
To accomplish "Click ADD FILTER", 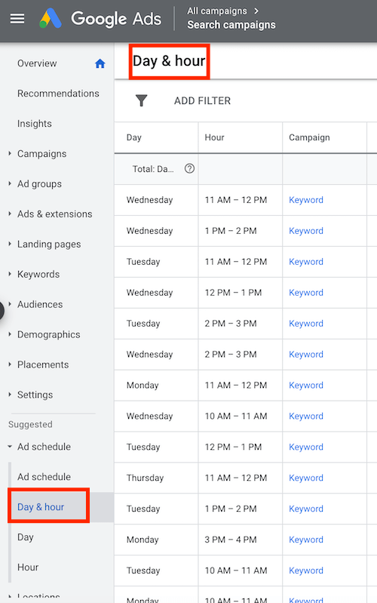I will tap(202, 101).
